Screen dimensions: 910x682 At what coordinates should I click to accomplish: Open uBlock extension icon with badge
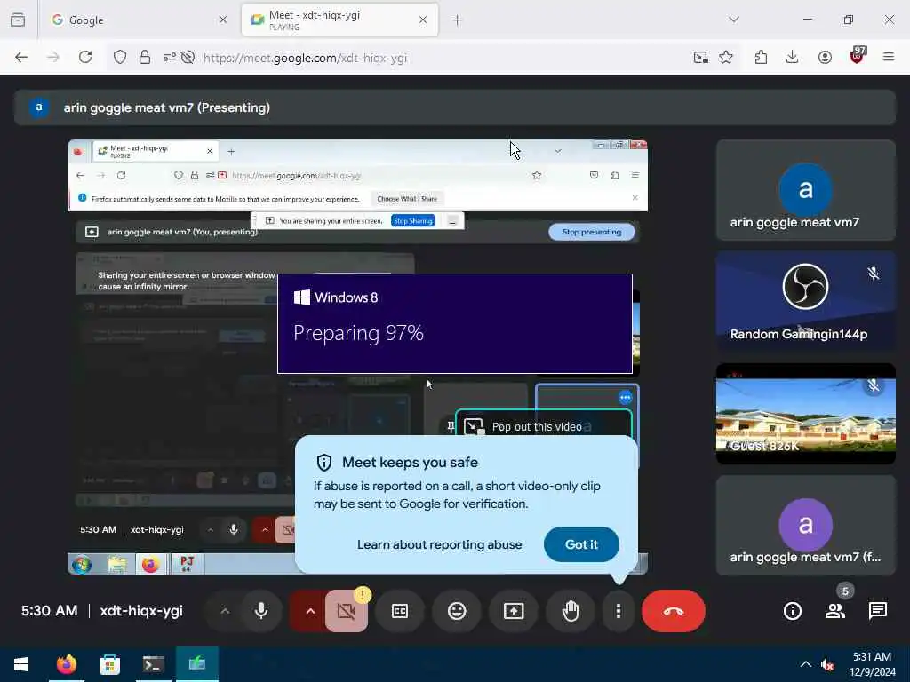tap(858, 56)
